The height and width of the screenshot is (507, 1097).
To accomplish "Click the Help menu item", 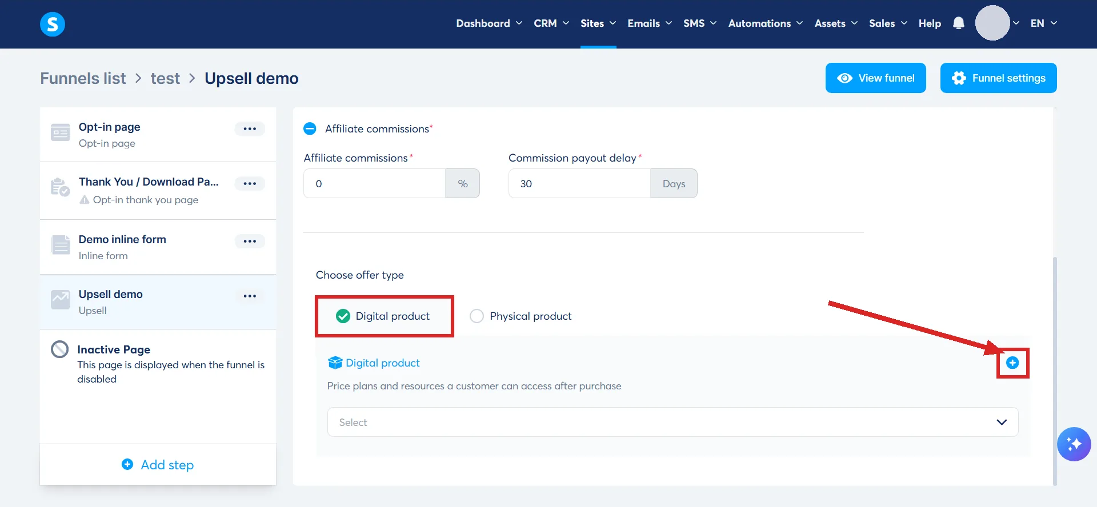I will tap(930, 23).
